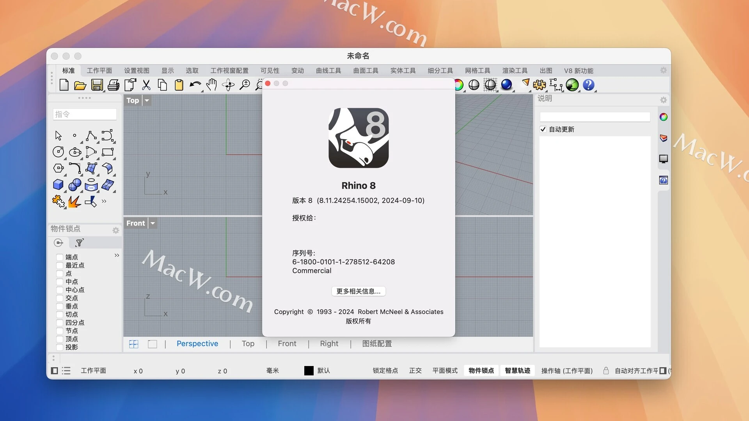The width and height of the screenshot is (749, 421).
Task: Open the toolbar tabs gear menu
Action: (663, 70)
